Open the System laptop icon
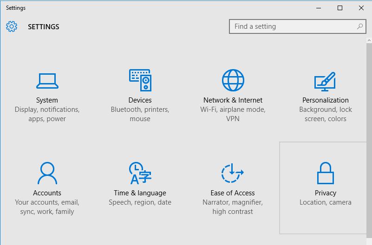Image resolution: width=372 pixels, height=245 pixels. pos(47,81)
